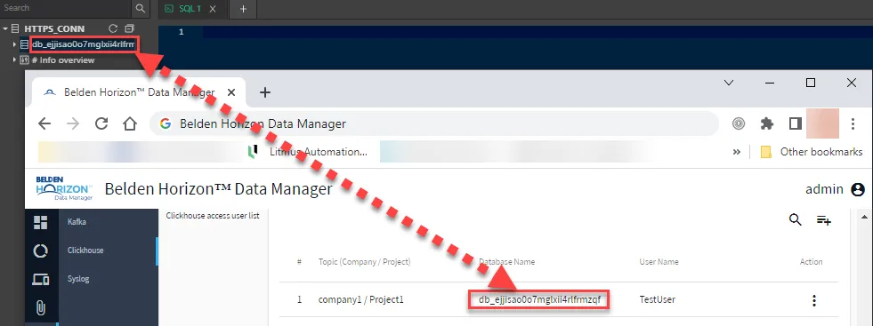Select the # Info overview tree item

pos(63,60)
